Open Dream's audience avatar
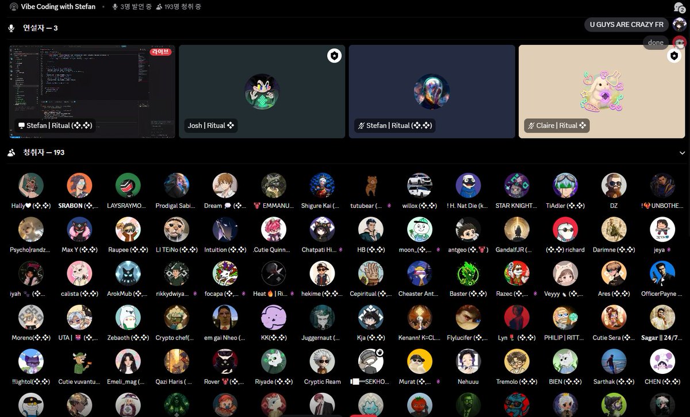The height and width of the screenshot is (417, 690). [225, 186]
